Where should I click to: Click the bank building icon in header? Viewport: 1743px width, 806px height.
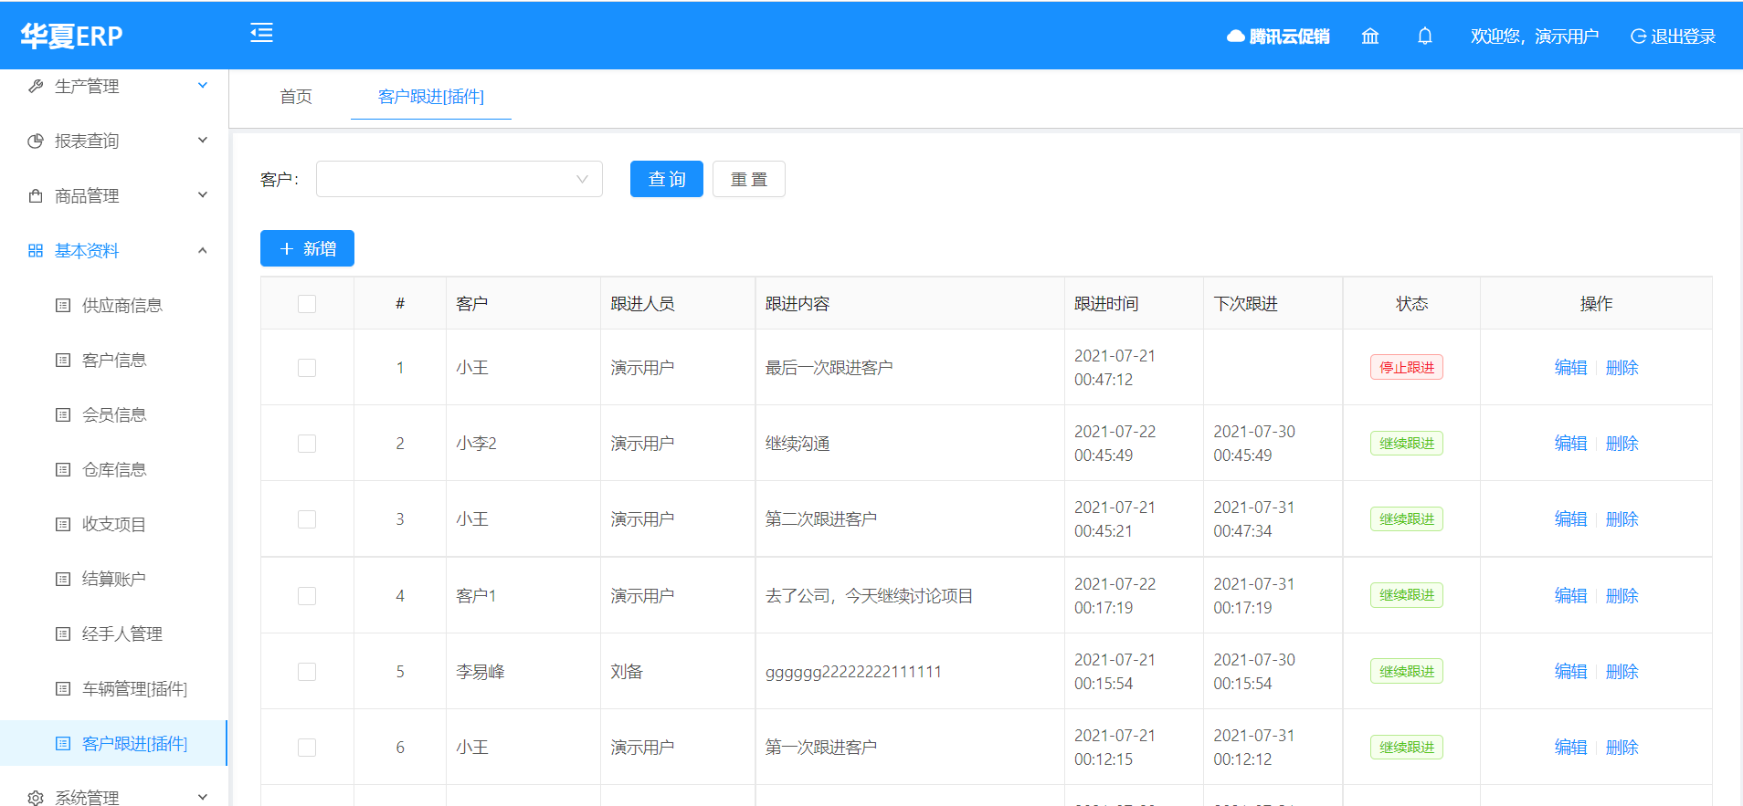[1370, 37]
